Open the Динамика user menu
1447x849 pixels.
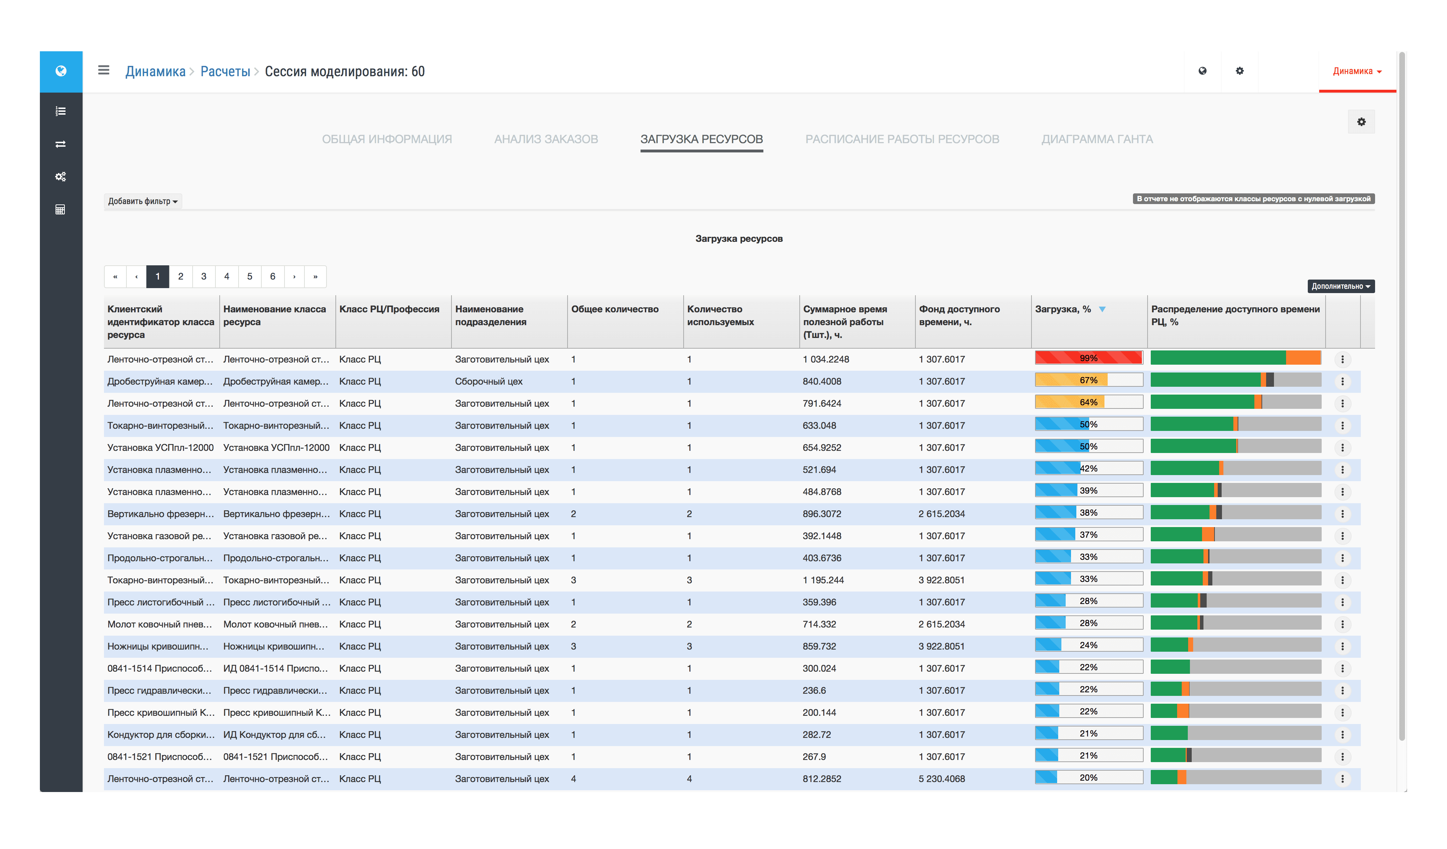[1357, 71]
